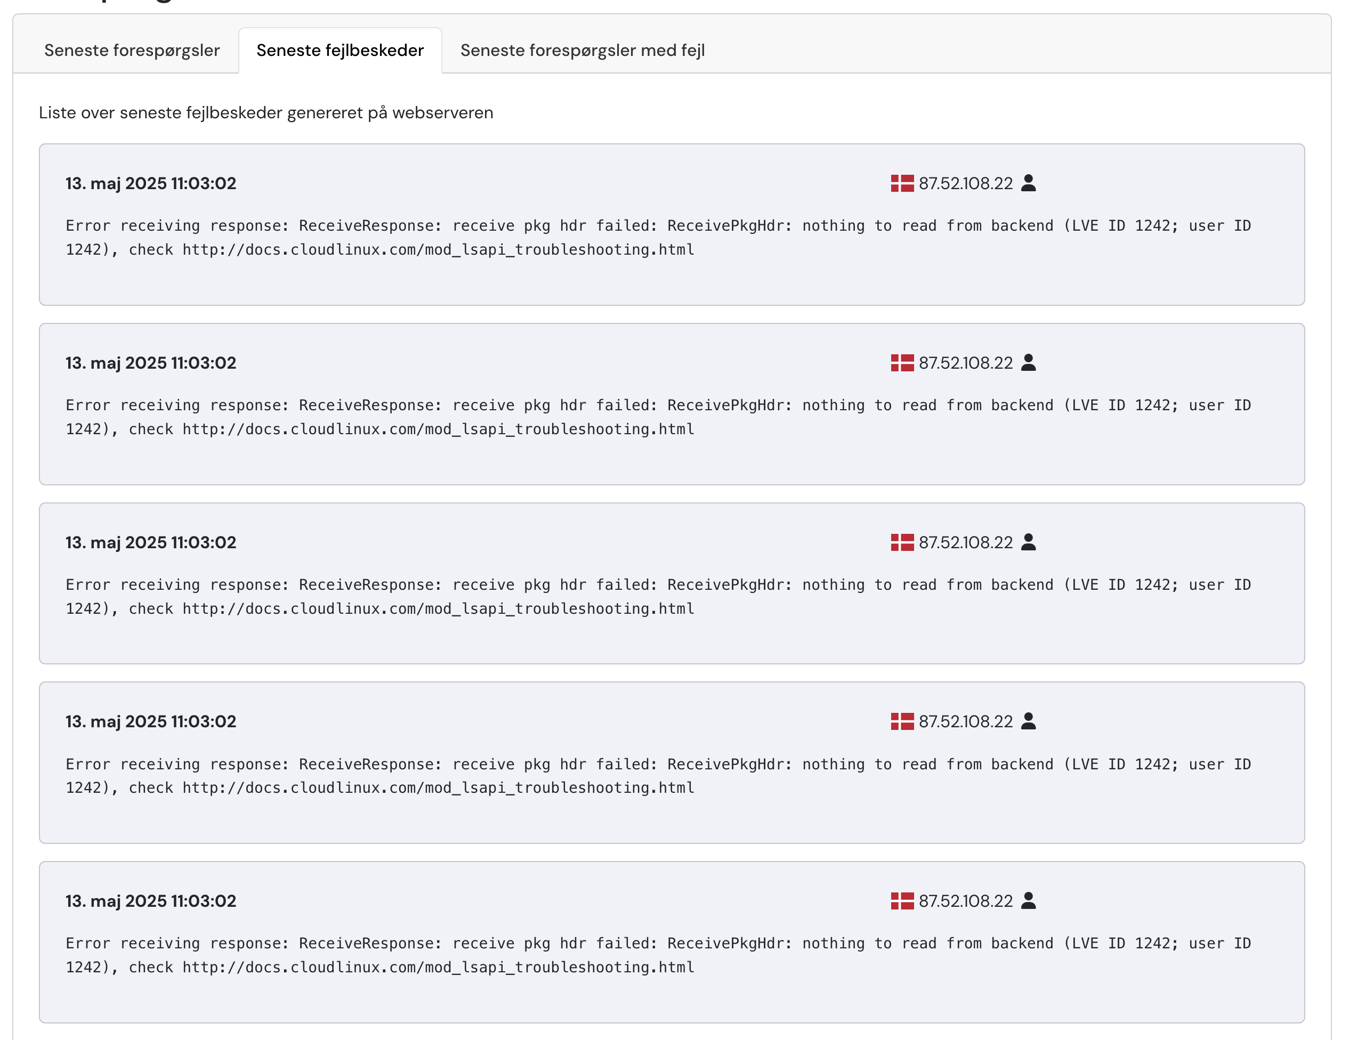This screenshot has height=1040, width=1357.
Task: Click the second card's timestamp 13. maj 2025 11:03:02
Action: pyautogui.click(x=151, y=363)
